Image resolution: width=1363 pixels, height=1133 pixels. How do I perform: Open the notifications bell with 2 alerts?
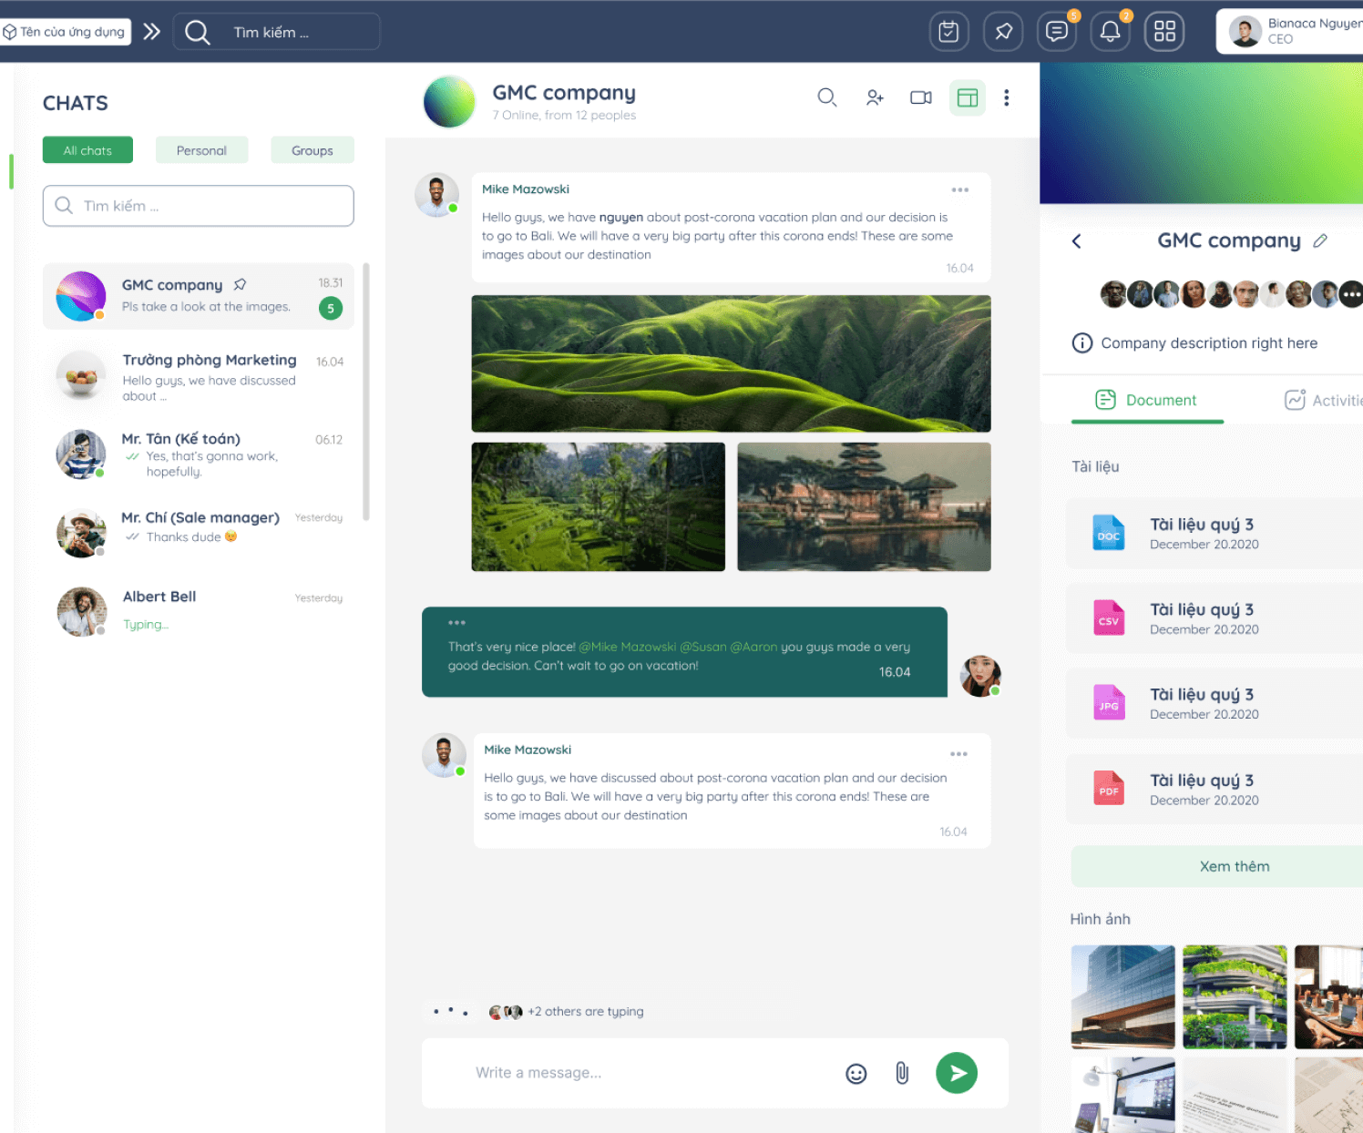tap(1110, 31)
